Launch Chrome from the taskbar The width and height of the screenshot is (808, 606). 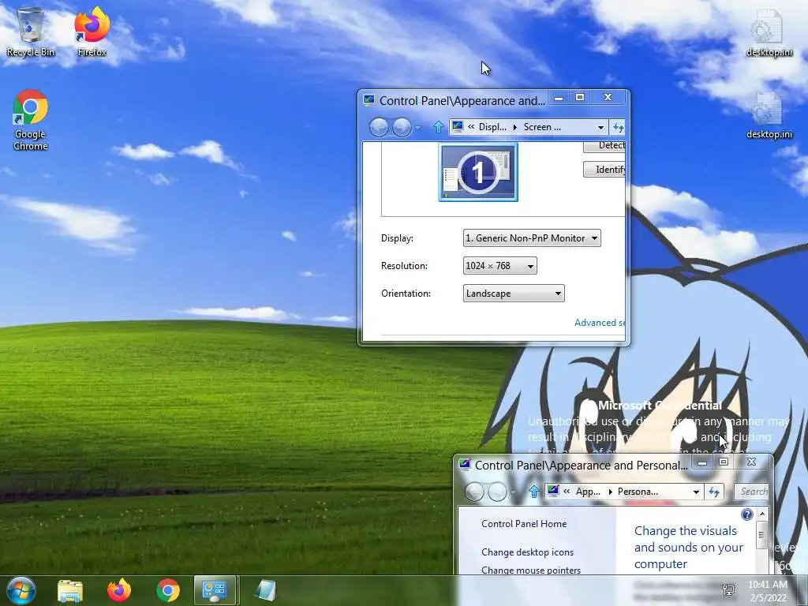pyautogui.click(x=168, y=591)
